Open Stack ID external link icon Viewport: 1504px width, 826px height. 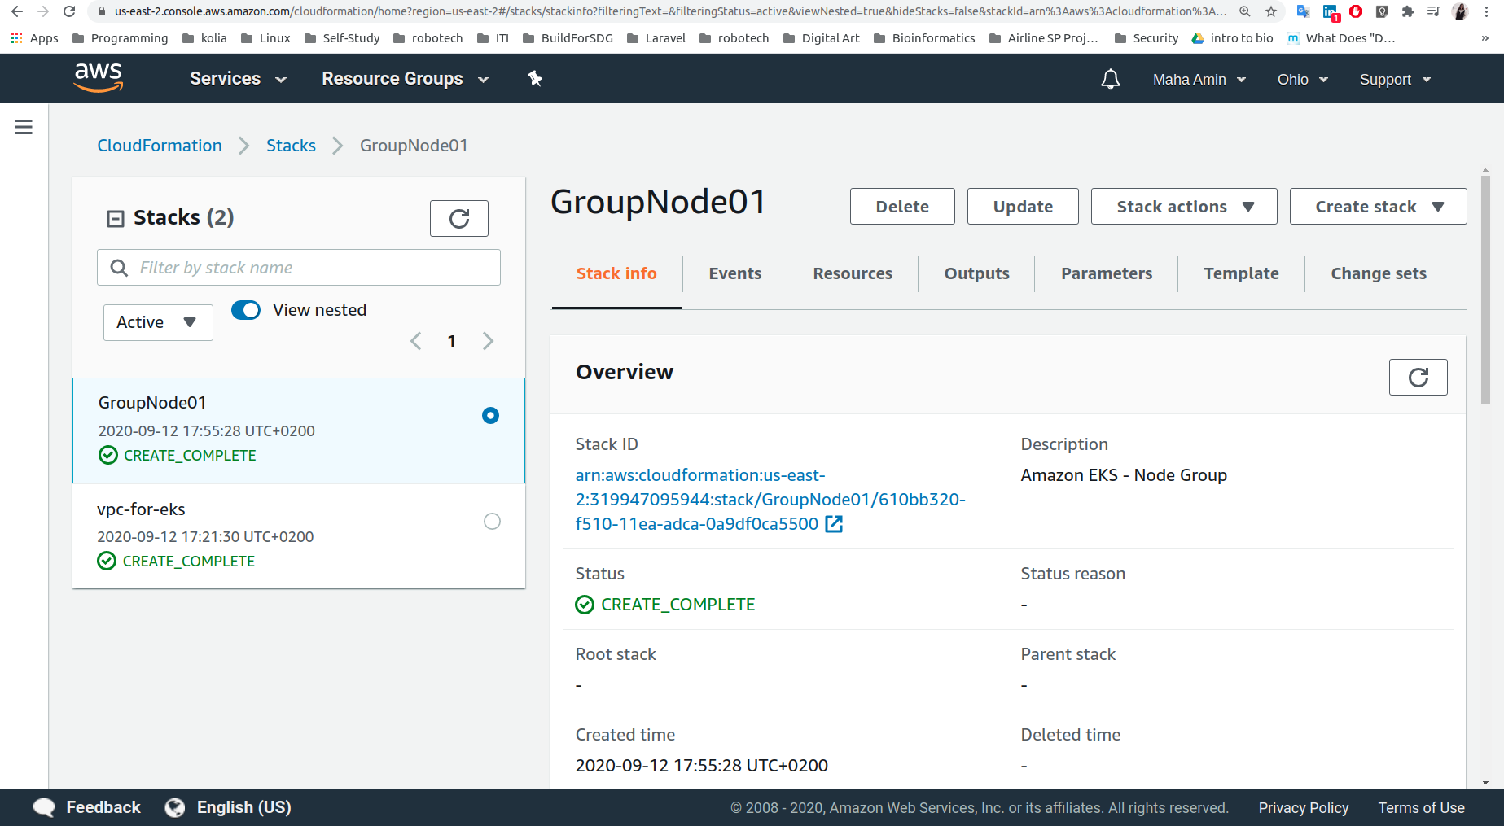tap(834, 524)
